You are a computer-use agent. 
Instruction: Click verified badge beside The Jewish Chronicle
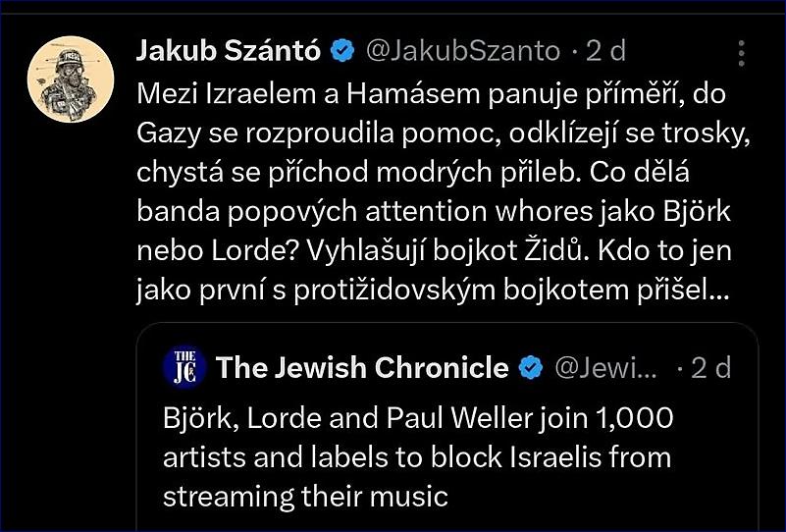click(531, 368)
